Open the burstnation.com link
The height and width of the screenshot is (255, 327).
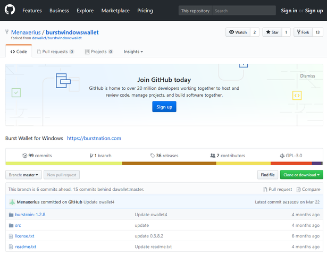pos(94,139)
